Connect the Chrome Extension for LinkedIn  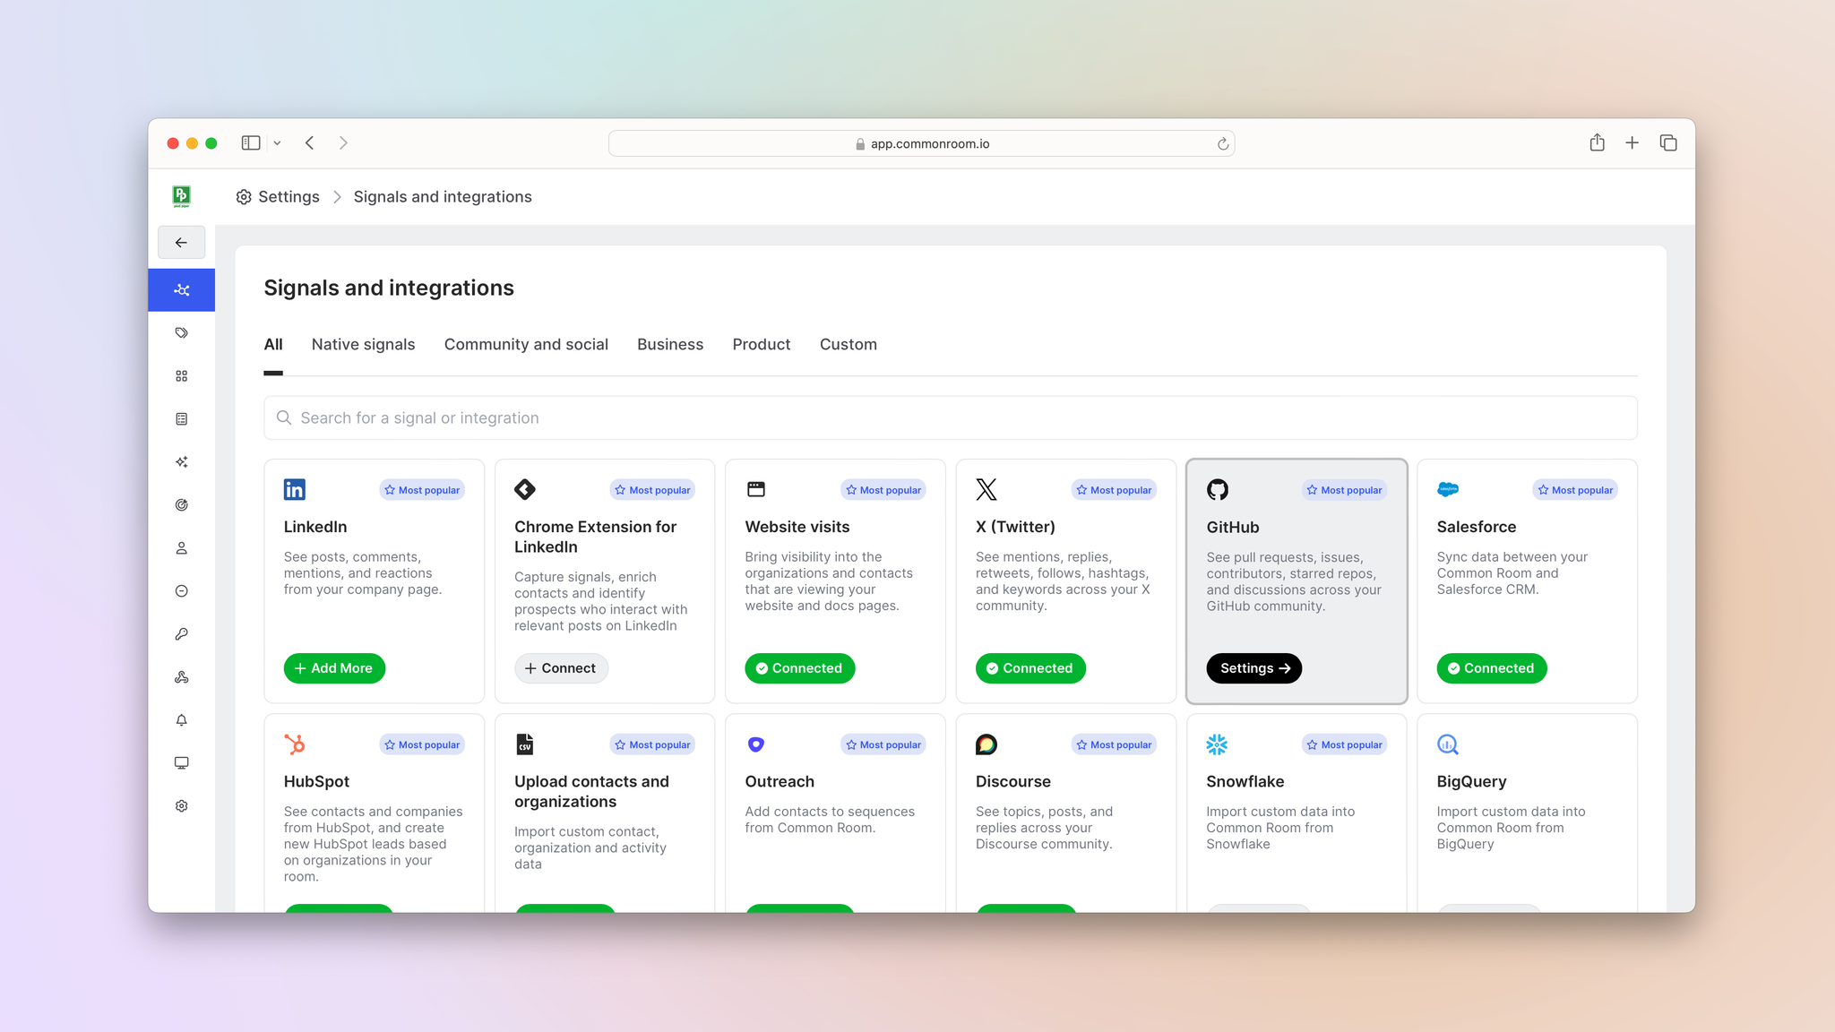(561, 668)
